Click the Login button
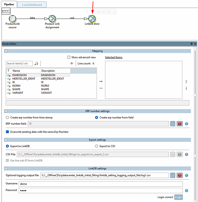 coord(178,197)
